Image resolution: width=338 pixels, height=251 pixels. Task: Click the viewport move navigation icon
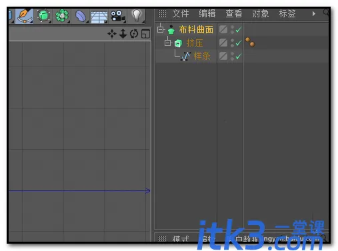tap(112, 34)
